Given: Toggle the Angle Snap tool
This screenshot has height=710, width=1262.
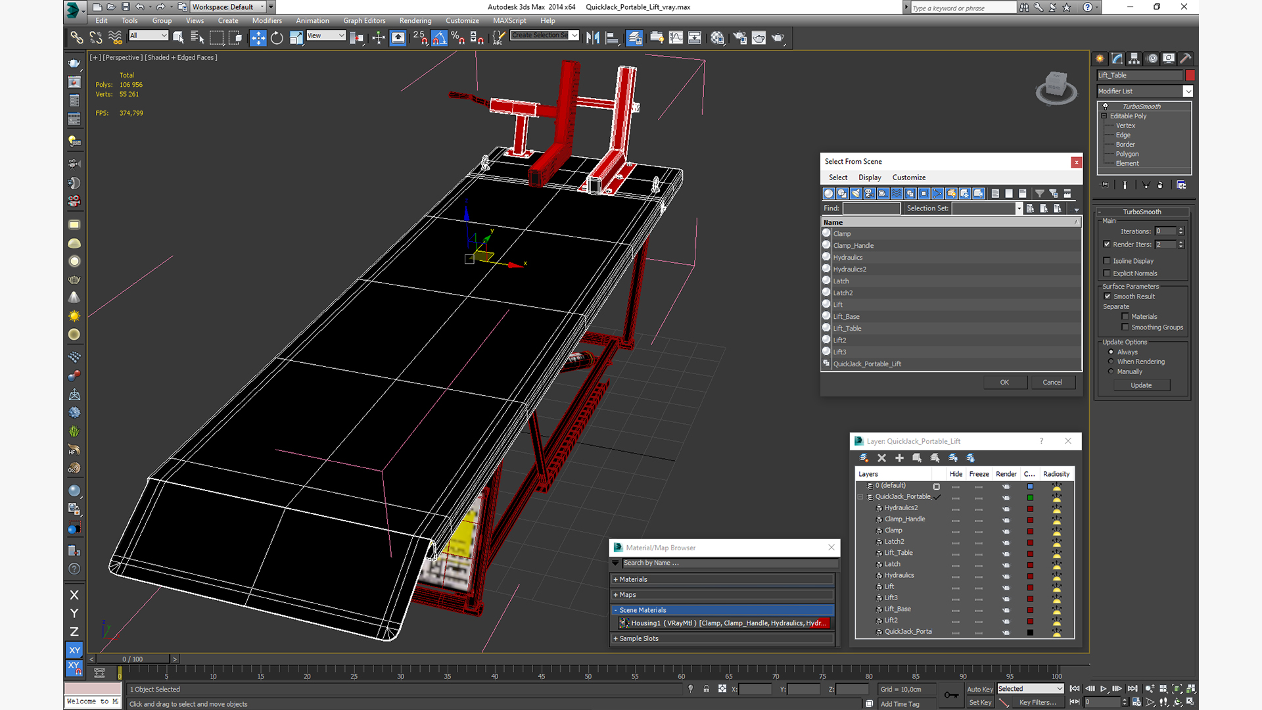Looking at the screenshot, I should tap(439, 38).
